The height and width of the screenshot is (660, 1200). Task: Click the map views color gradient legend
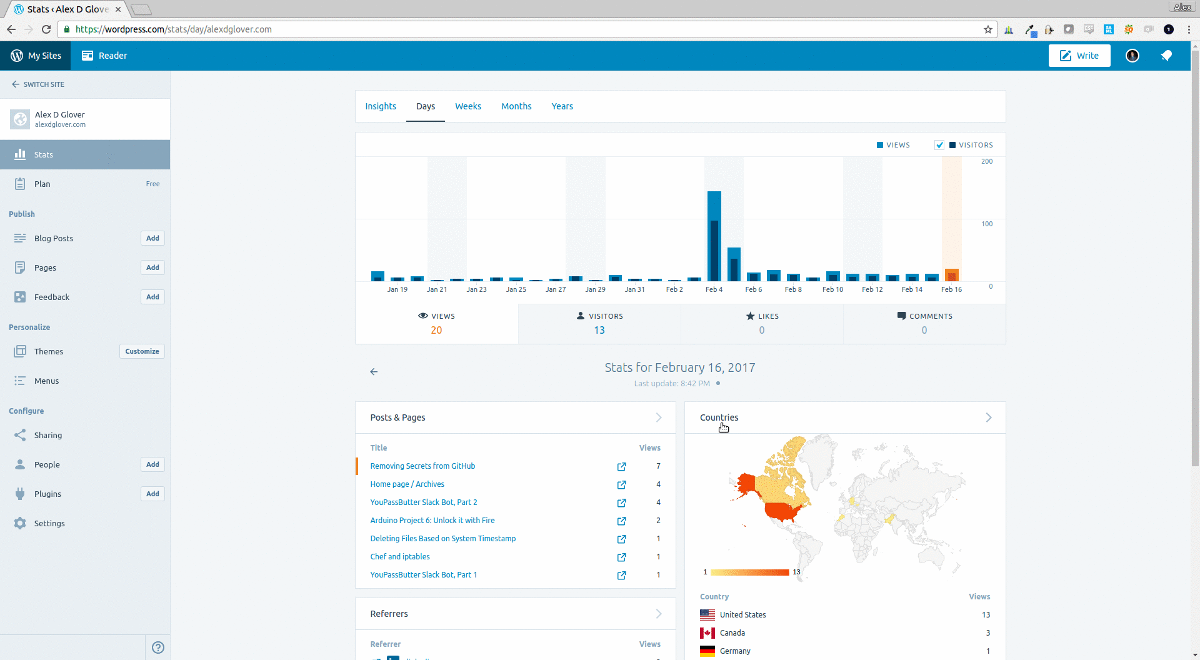coord(750,572)
